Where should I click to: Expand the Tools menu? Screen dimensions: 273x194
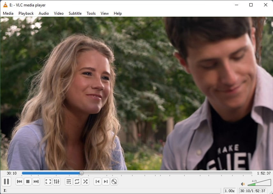91,13
